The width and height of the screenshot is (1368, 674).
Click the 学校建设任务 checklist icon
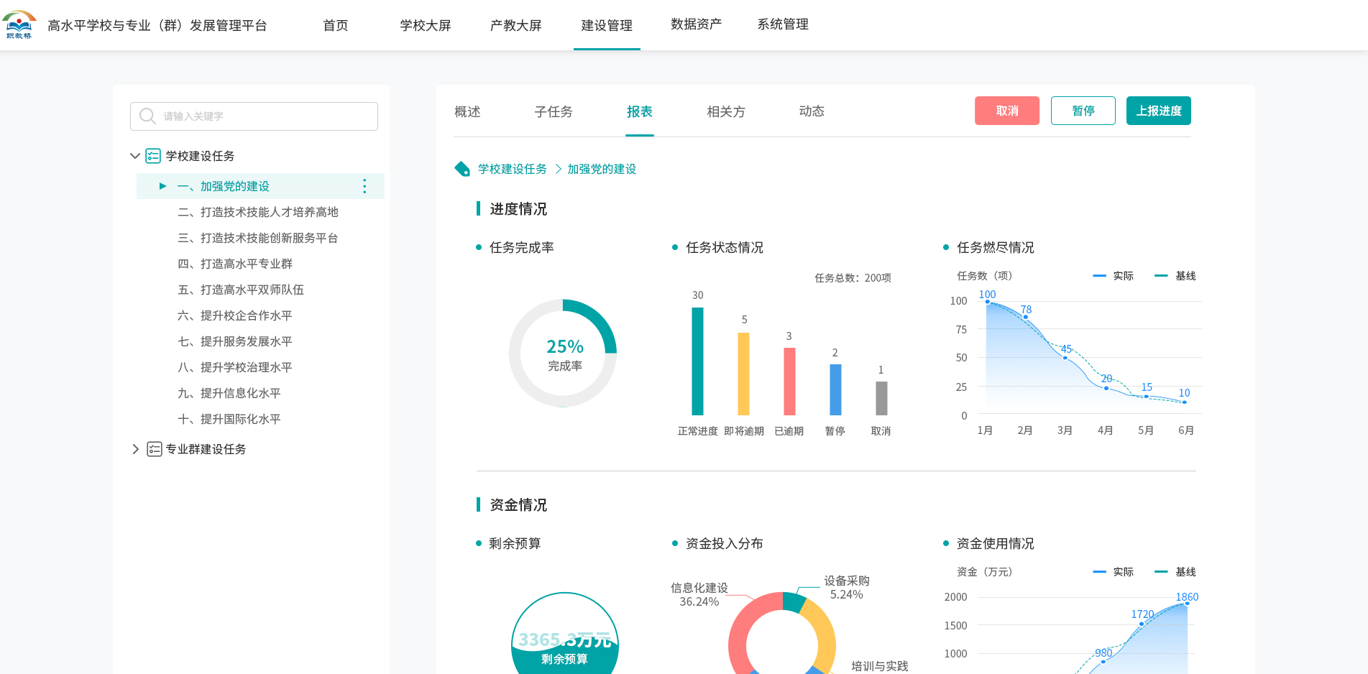[153, 156]
